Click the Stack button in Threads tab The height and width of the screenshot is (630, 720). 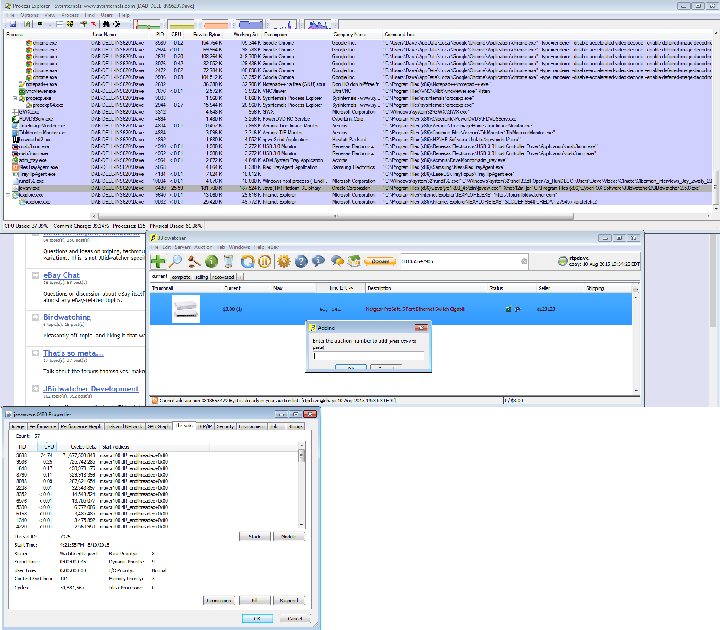coord(255,537)
